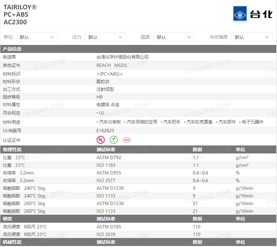Click the 颗粒状 material shape value
Image resolution: width=277 pixels, height=247 pixels.
click(103, 82)
